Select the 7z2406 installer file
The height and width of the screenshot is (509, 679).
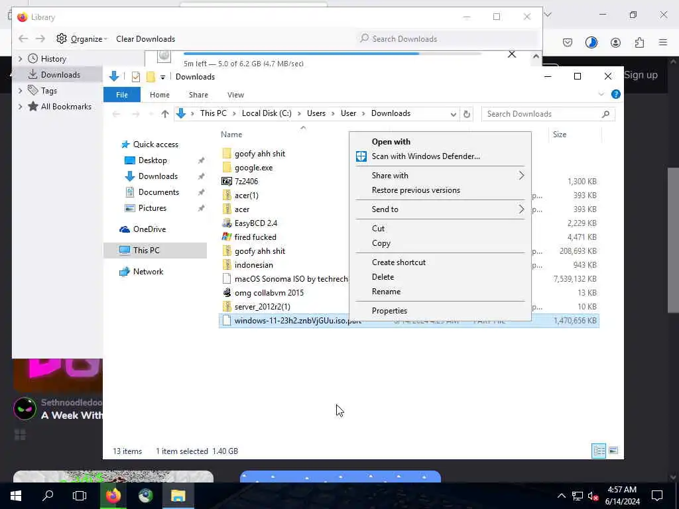coord(246,182)
